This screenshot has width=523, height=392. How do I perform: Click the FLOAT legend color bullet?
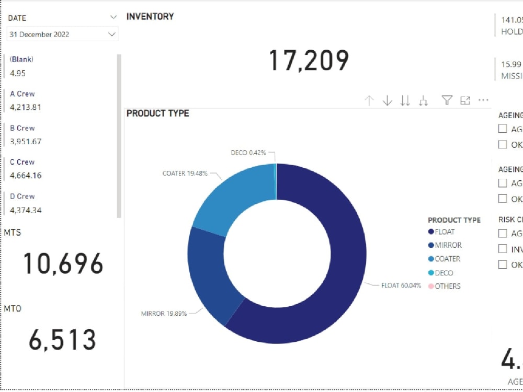[430, 231]
